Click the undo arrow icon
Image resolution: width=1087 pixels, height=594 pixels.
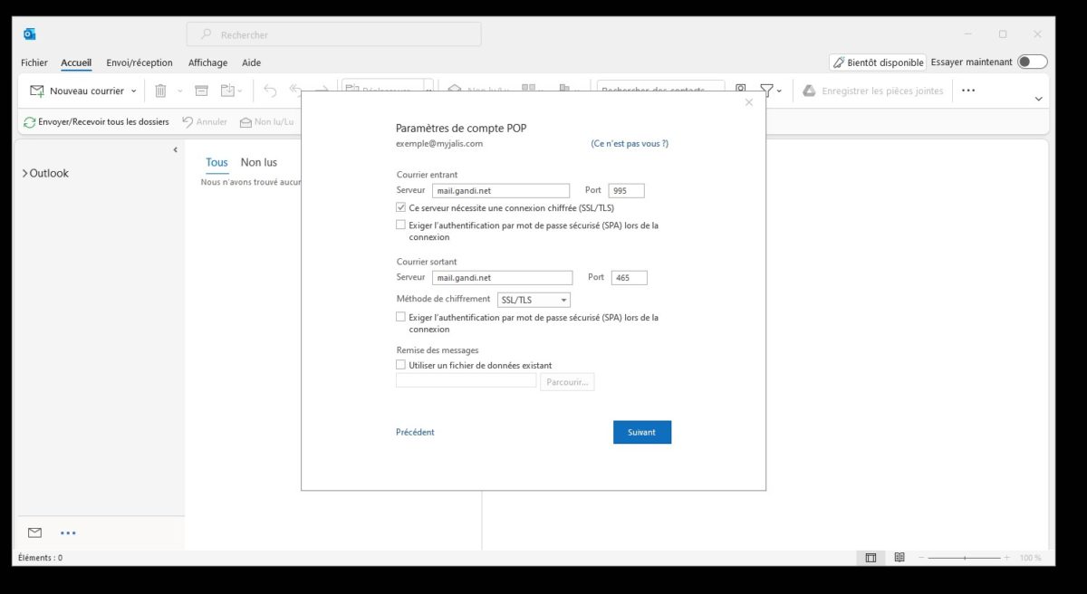[x=270, y=91]
